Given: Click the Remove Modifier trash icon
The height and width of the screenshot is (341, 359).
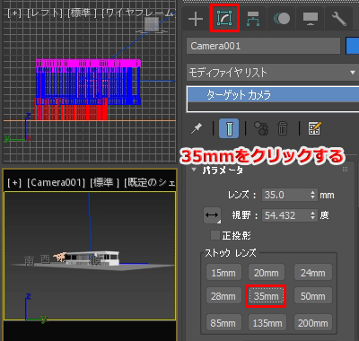Looking at the screenshot, I should (283, 128).
